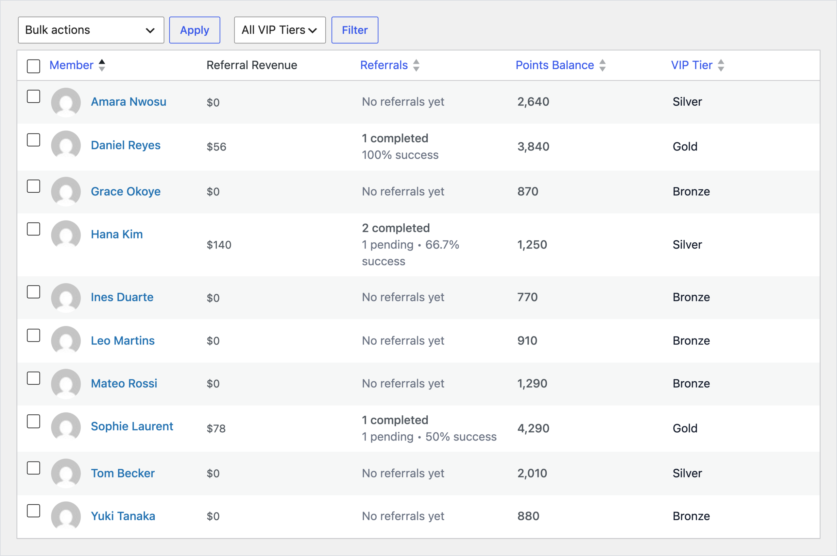The width and height of the screenshot is (837, 556).
Task: Click Daniel Reyes's Gold tier cell
Action: coord(685,147)
